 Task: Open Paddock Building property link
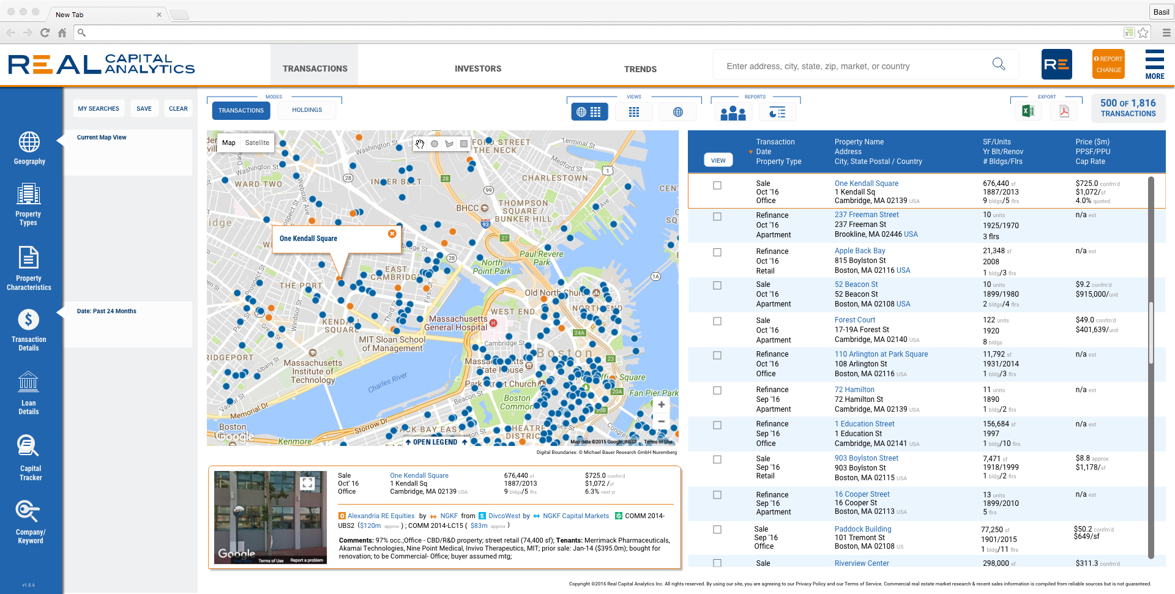pos(863,529)
